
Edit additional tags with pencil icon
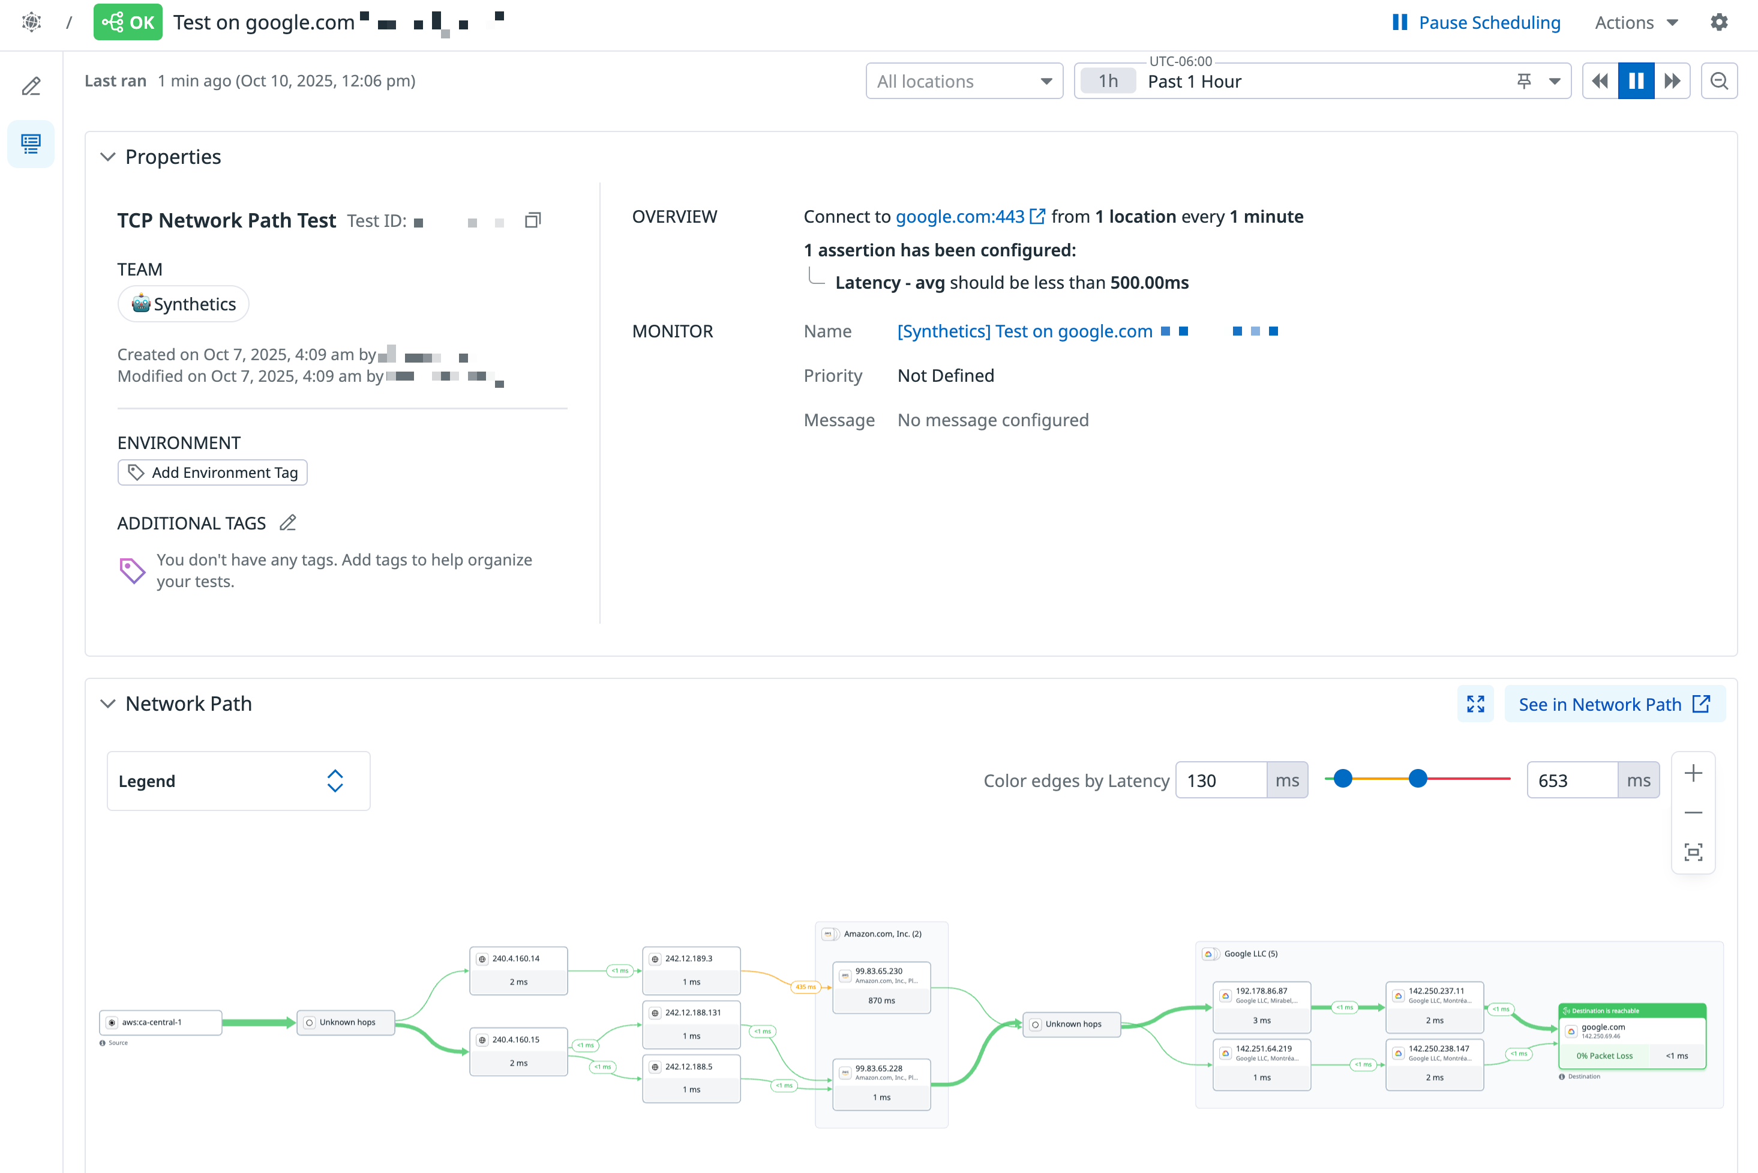tap(288, 523)
